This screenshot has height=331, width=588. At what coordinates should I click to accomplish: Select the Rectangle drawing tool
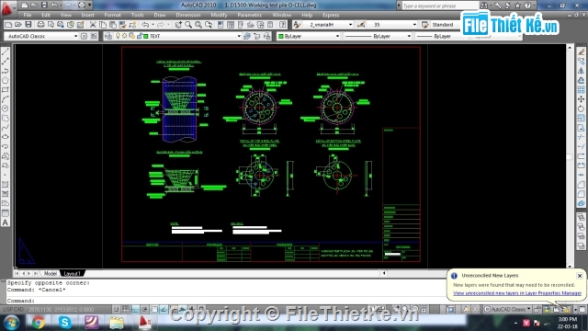(x=6, y=90)
